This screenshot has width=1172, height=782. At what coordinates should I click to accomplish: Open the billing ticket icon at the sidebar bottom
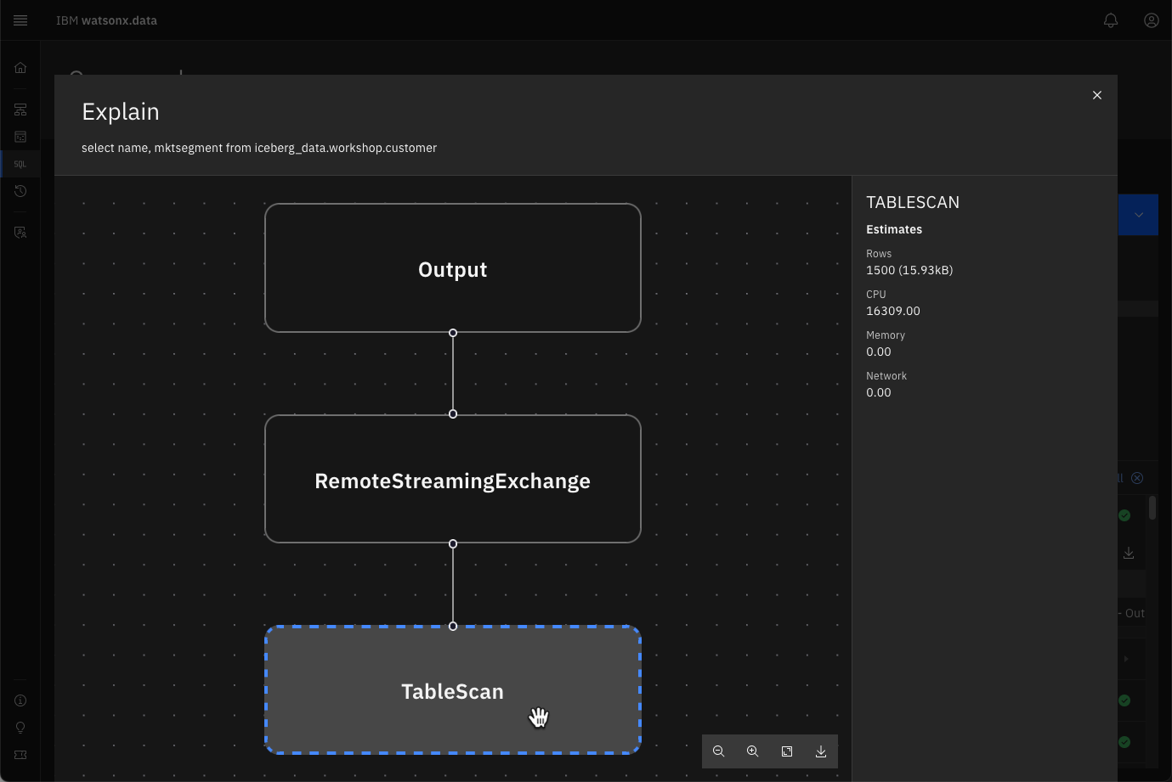point(20,755)
